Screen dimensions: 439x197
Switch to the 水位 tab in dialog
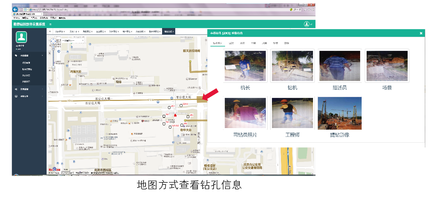tap(242, 43)
